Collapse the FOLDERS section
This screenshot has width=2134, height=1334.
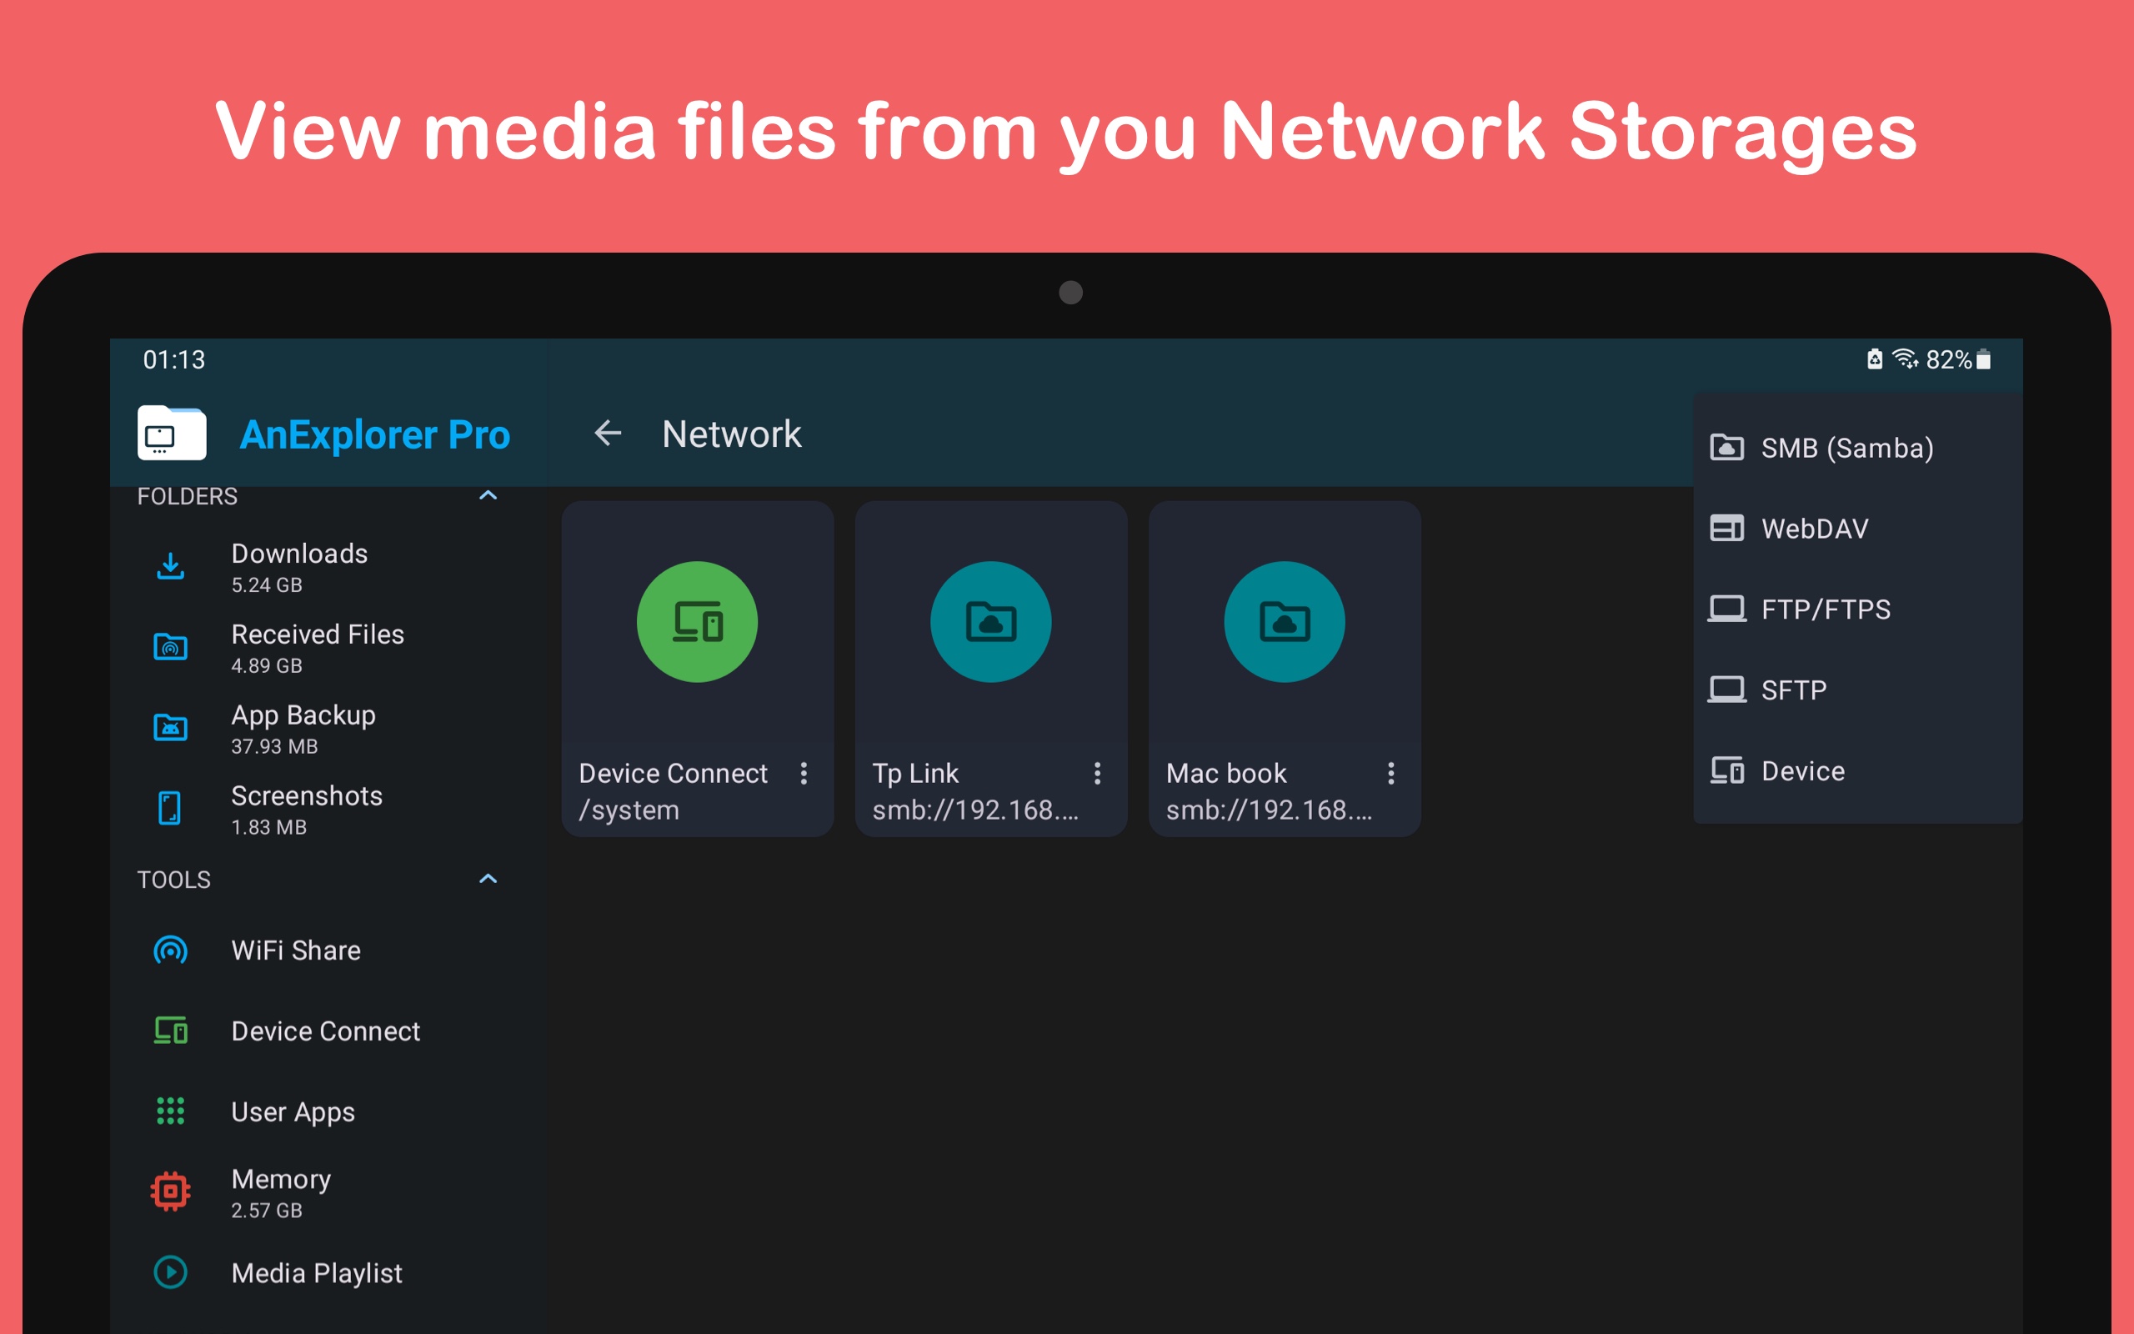[x=489, y=496]
